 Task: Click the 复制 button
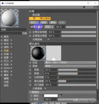[53, 22]
